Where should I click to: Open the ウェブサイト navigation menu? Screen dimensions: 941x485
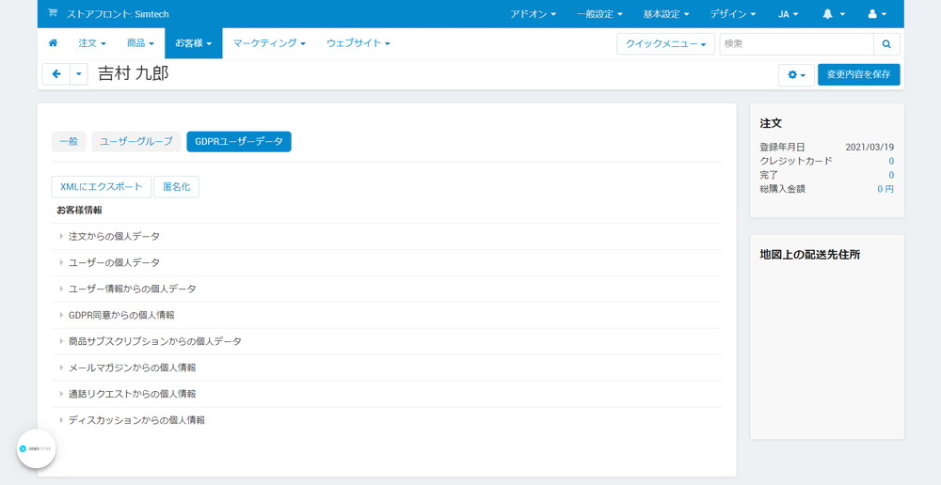tap(359, 43)
